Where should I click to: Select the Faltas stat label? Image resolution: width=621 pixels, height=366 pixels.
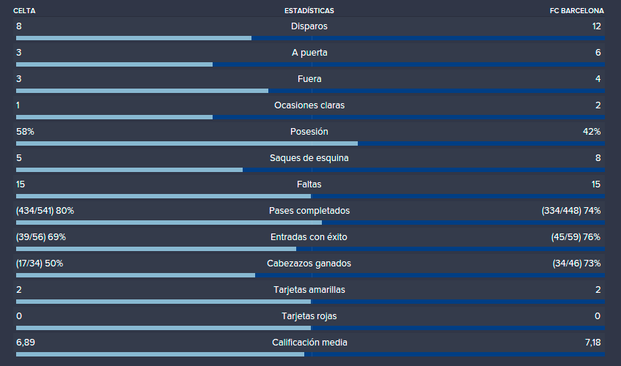pos(309,184)
